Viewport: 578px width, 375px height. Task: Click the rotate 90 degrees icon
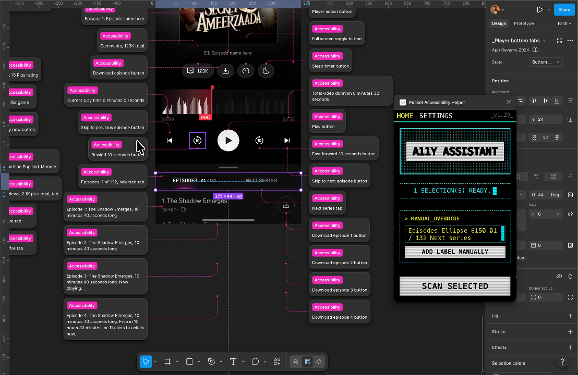534,137
